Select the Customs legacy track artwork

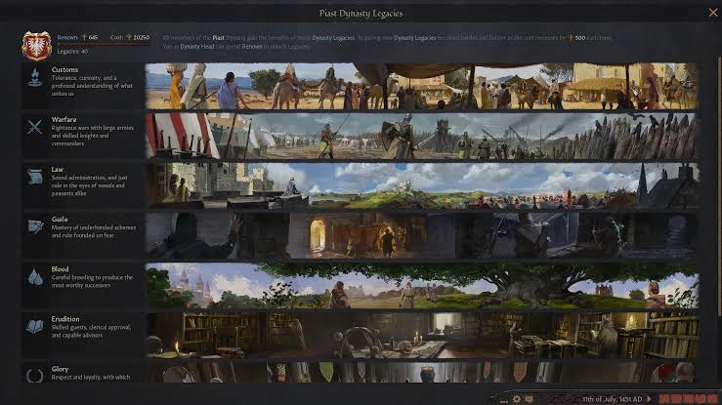(421, 87)
